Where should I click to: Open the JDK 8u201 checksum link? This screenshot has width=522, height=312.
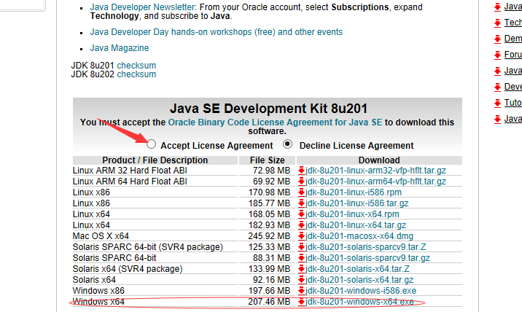coord(136,66)
